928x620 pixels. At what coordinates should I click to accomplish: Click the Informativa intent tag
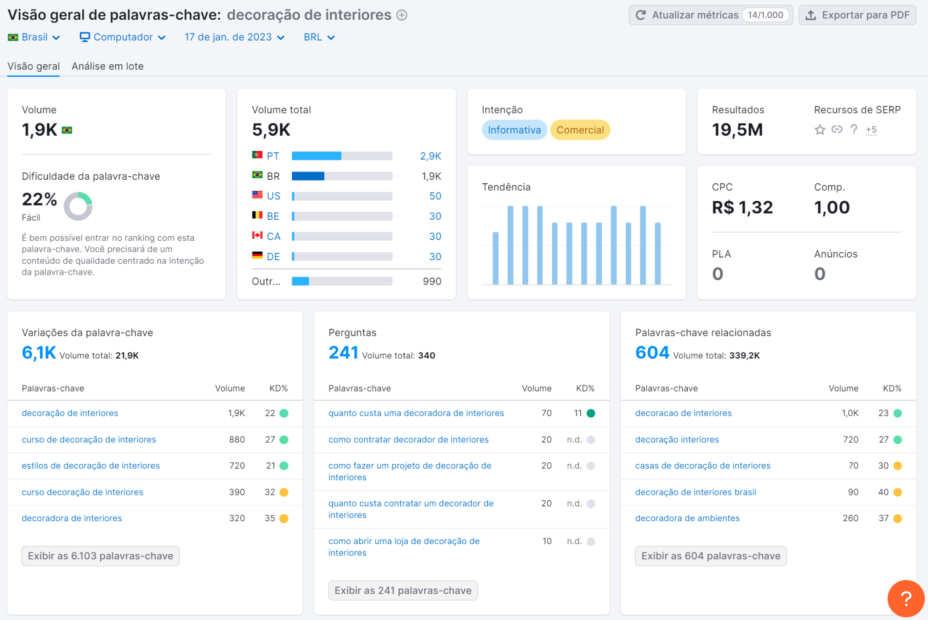click(x=514, y=130)
